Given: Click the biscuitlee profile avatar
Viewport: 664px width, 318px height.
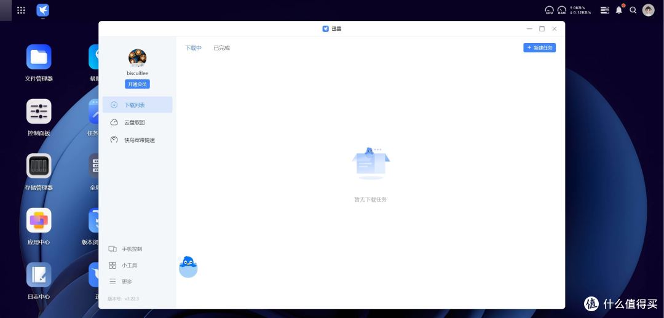Looking at the screenshot, I should tap(137, 58).
